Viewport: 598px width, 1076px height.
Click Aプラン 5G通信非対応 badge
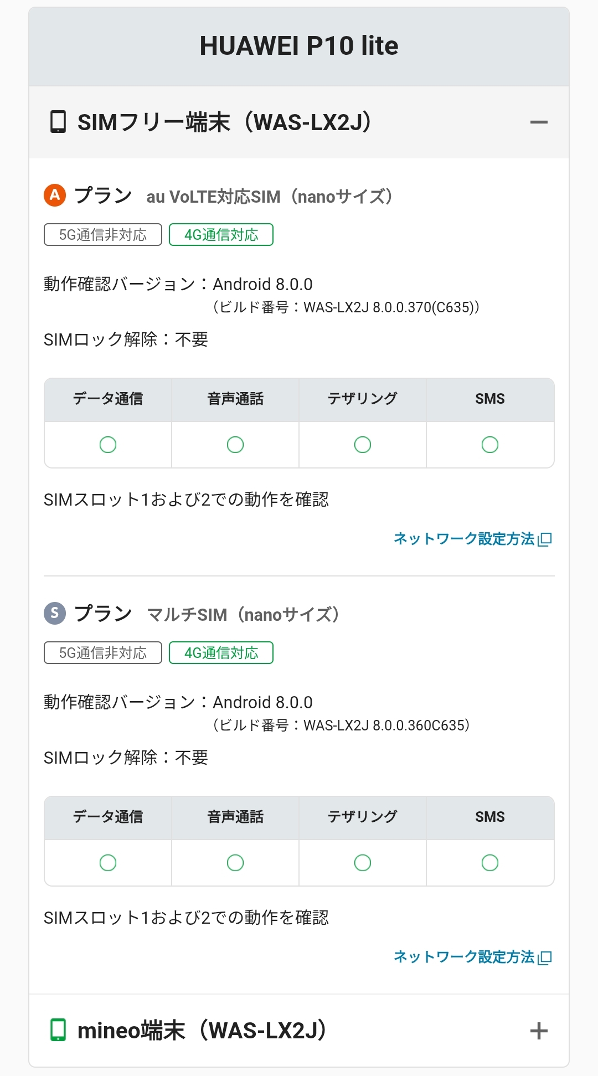(x=103, y=235)
